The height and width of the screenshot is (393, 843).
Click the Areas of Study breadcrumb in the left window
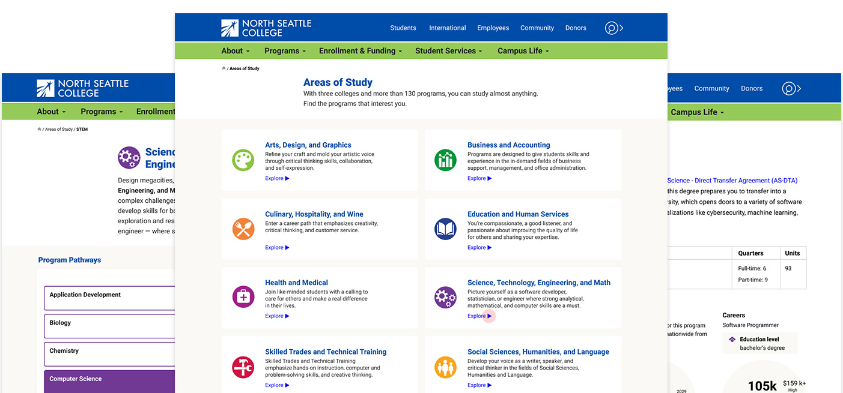tap(59, 129)
